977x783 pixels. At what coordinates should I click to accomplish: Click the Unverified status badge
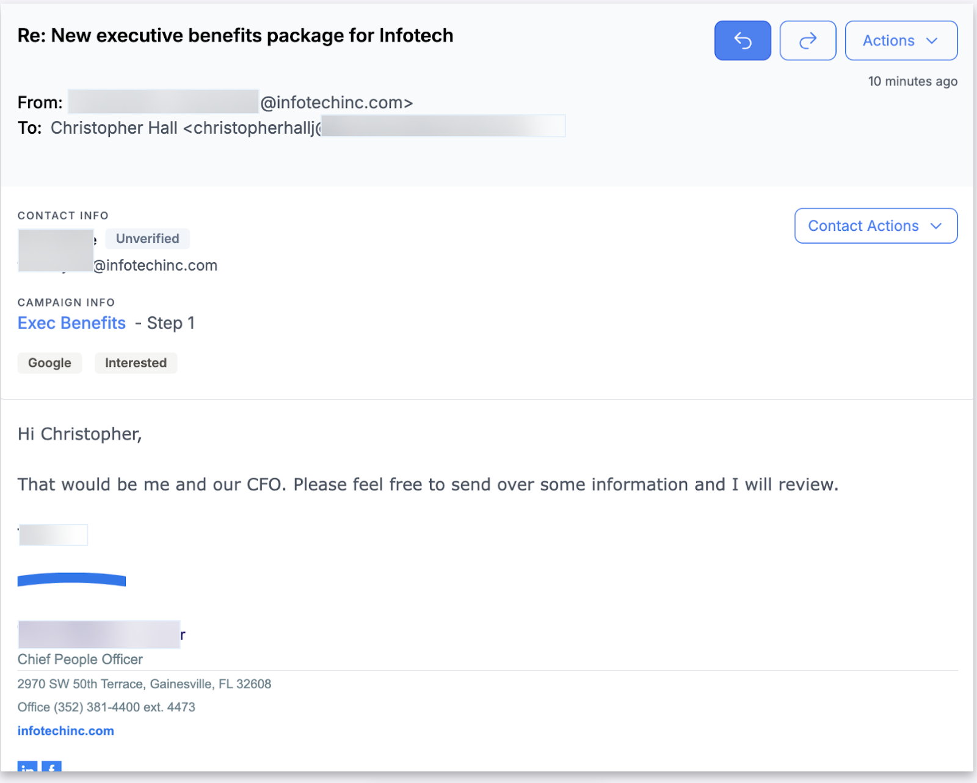[x=147, y=239]
